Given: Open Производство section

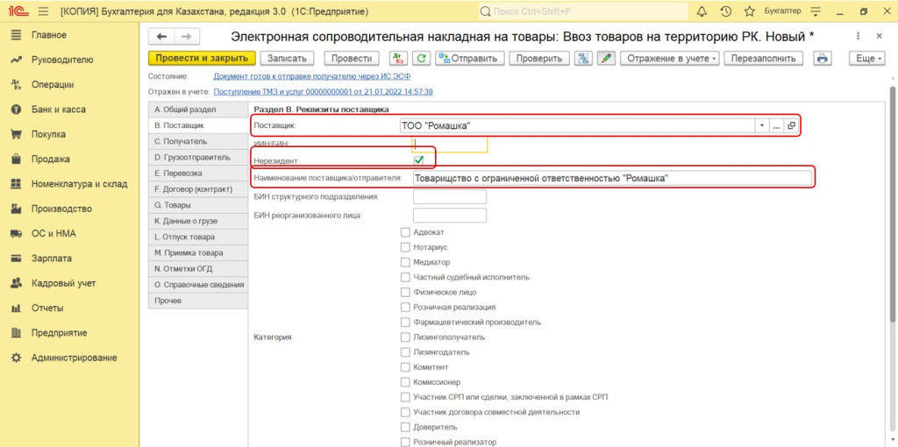Looking at the screenshot, I should [62, 209].
